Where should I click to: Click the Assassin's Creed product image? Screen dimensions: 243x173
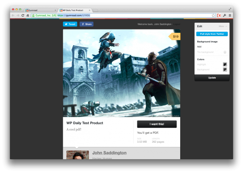pyautogui.click(x=122, y=73)
